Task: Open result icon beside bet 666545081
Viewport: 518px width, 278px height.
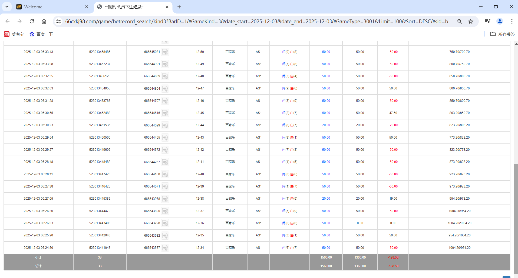Action: pyautogui.click(x=165, y=52)
